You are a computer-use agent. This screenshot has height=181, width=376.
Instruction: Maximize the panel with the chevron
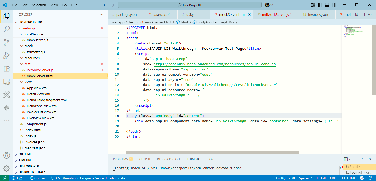click(x=363, y=159)
